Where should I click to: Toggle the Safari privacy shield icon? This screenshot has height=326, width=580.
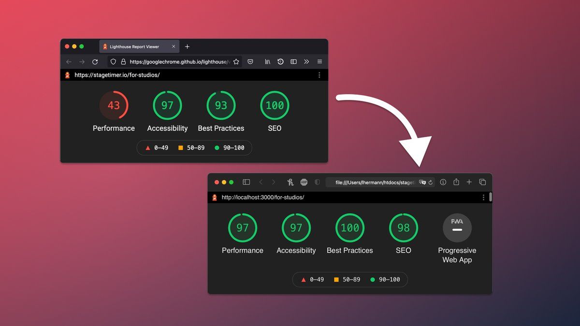pos(317,182)
